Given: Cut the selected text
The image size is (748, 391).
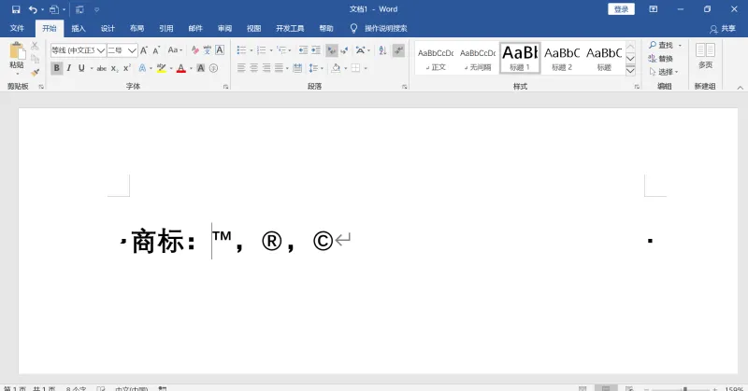Looking at the screenshot, I should tap(35, 46).
